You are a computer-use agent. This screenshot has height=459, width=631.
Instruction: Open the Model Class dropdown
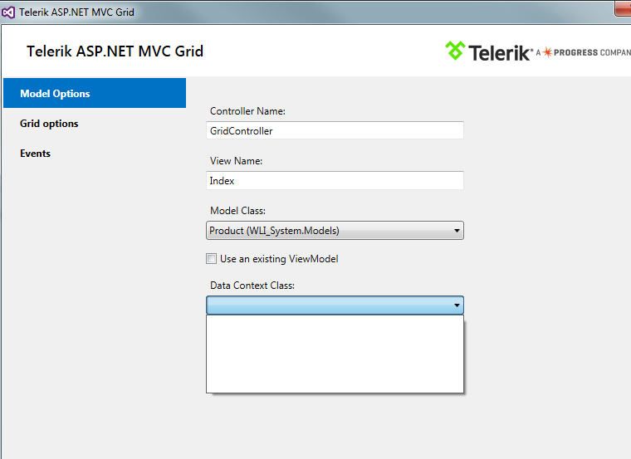point(335,231)
